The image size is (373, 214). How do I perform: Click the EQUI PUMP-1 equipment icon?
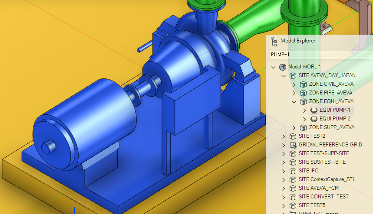click(314, 110)
